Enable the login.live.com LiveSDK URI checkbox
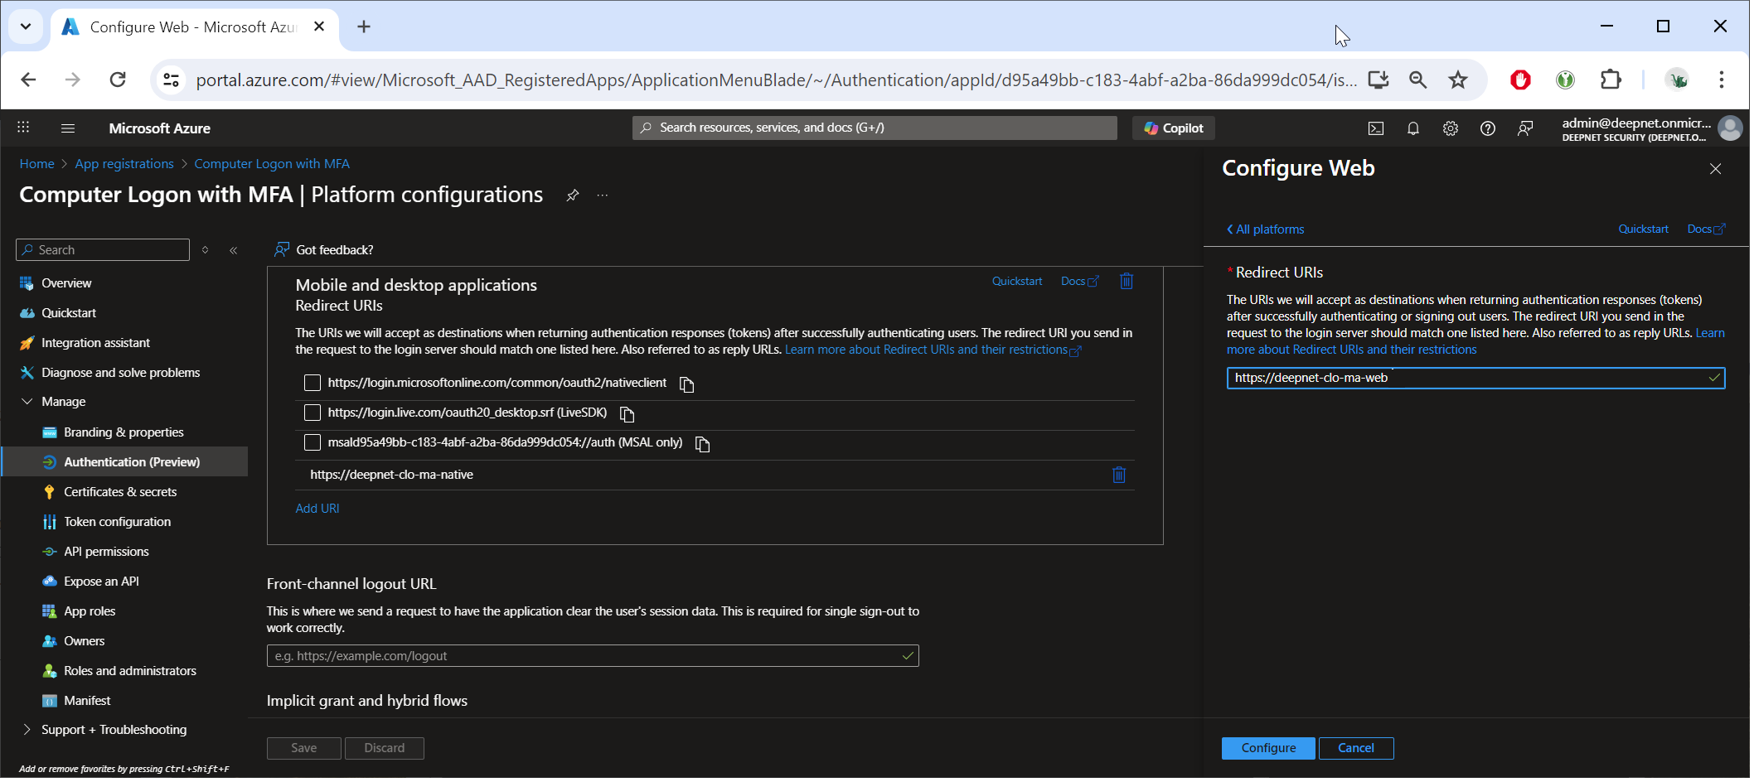Screen dimensions: 1754x782 tap(313, 413)
